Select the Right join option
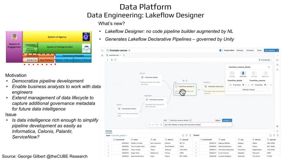The width and height of the screenshot is (284, 160). click(265, 74)
